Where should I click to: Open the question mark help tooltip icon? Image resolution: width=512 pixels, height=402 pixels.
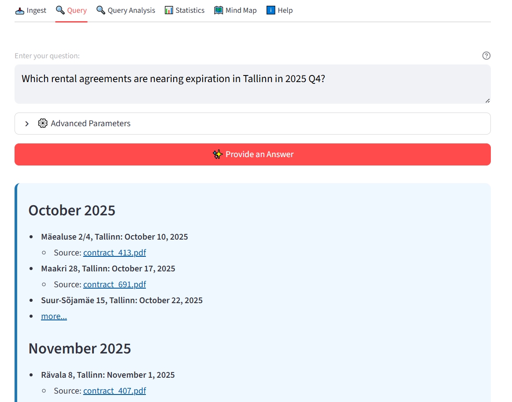click(486, 56)
